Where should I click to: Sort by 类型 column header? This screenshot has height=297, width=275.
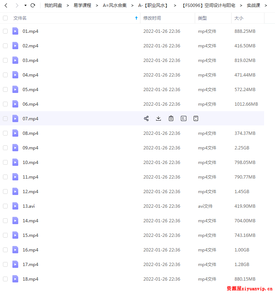pos(202,18)
